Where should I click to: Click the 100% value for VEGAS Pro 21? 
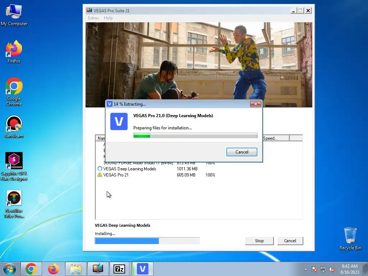(210, 175)
